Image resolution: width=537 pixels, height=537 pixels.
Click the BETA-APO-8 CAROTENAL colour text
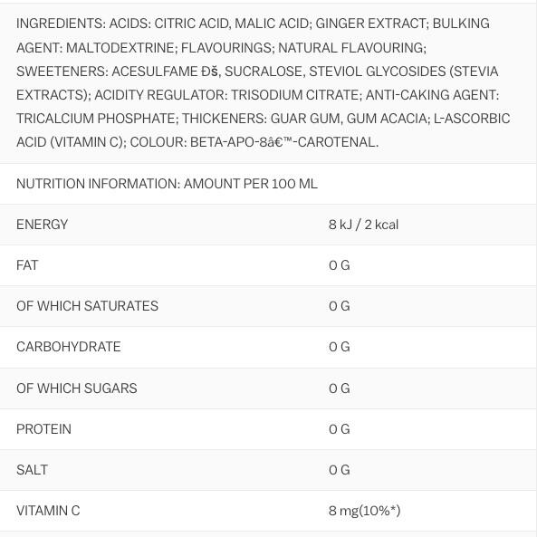coord(284,142)
